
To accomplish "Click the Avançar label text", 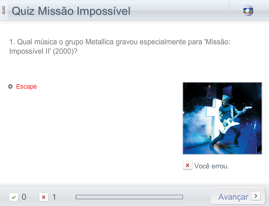I will [233, 197].
